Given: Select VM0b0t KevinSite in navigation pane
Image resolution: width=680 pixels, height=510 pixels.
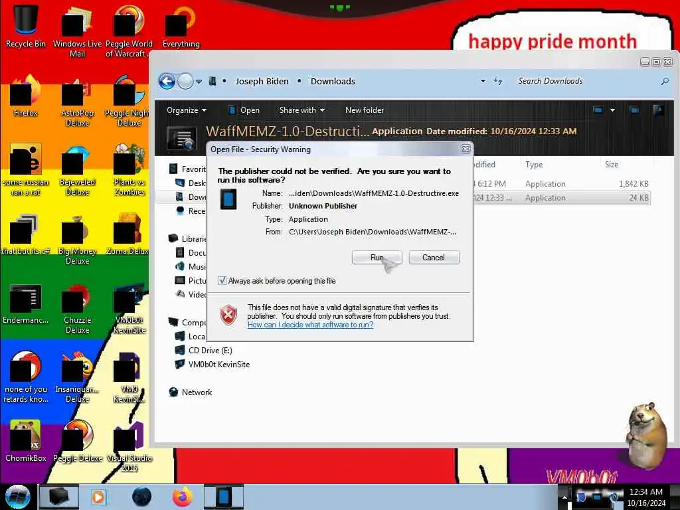Looking at the screenshot, I should coord(219,365).
